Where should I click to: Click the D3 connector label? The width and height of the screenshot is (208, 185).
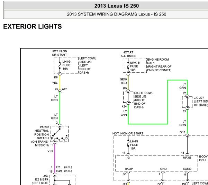pos(159,184)
